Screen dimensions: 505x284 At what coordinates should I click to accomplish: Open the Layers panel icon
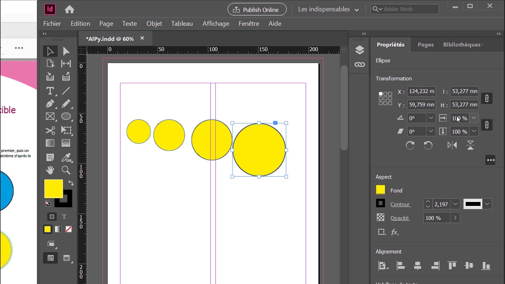pos(359,50)
